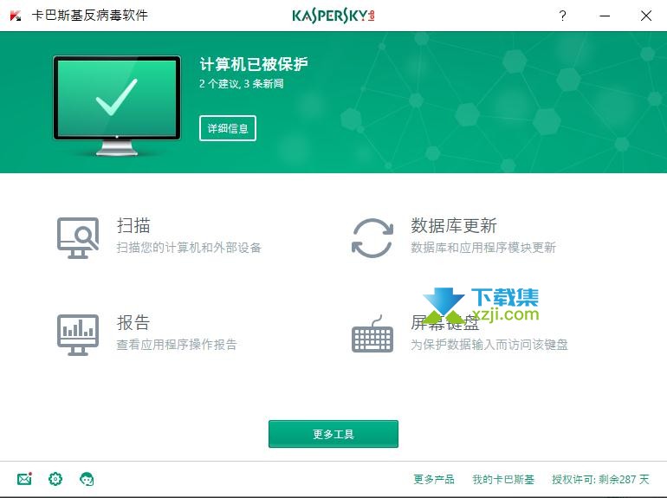Click the help question mark icon
667x498 pixels.
(562, 16)
